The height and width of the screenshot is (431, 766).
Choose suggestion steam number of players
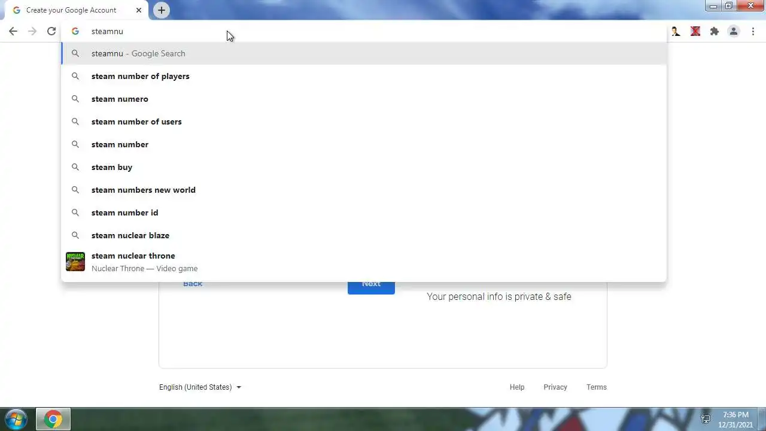tap(364, 76)
